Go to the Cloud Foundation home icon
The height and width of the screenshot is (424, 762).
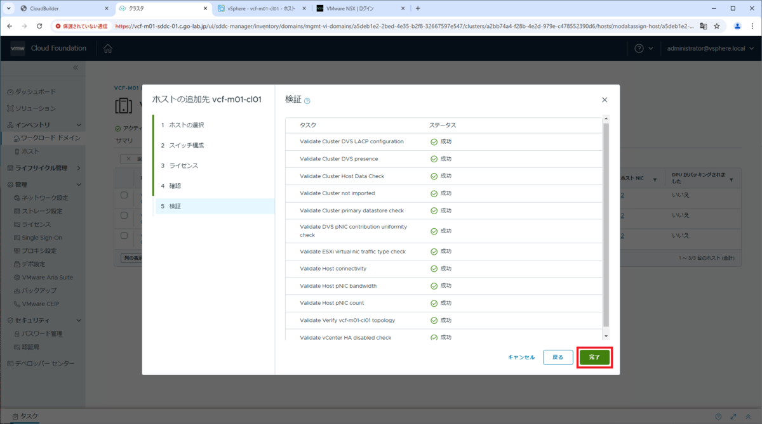click(108, 49)
